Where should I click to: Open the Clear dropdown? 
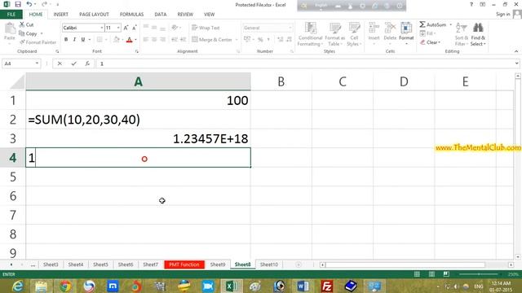point(430,42)
